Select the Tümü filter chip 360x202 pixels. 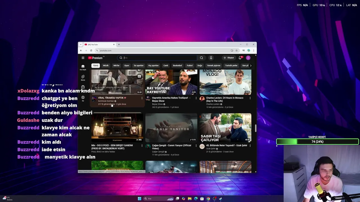pos(96,66)
